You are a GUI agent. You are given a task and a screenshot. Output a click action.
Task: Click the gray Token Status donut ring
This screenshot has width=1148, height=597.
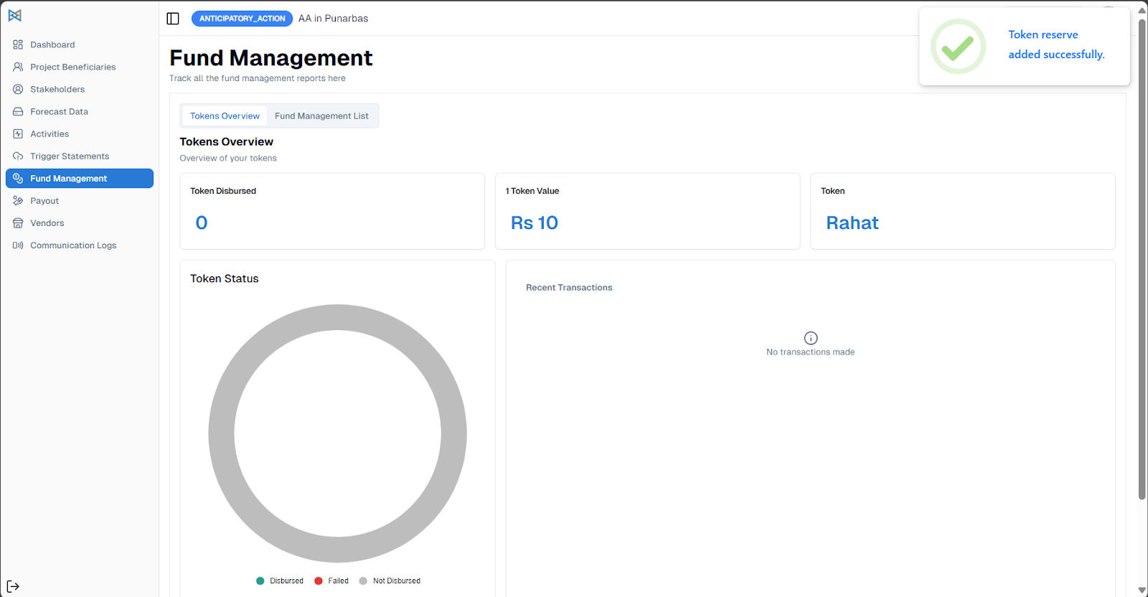(222, 433)
